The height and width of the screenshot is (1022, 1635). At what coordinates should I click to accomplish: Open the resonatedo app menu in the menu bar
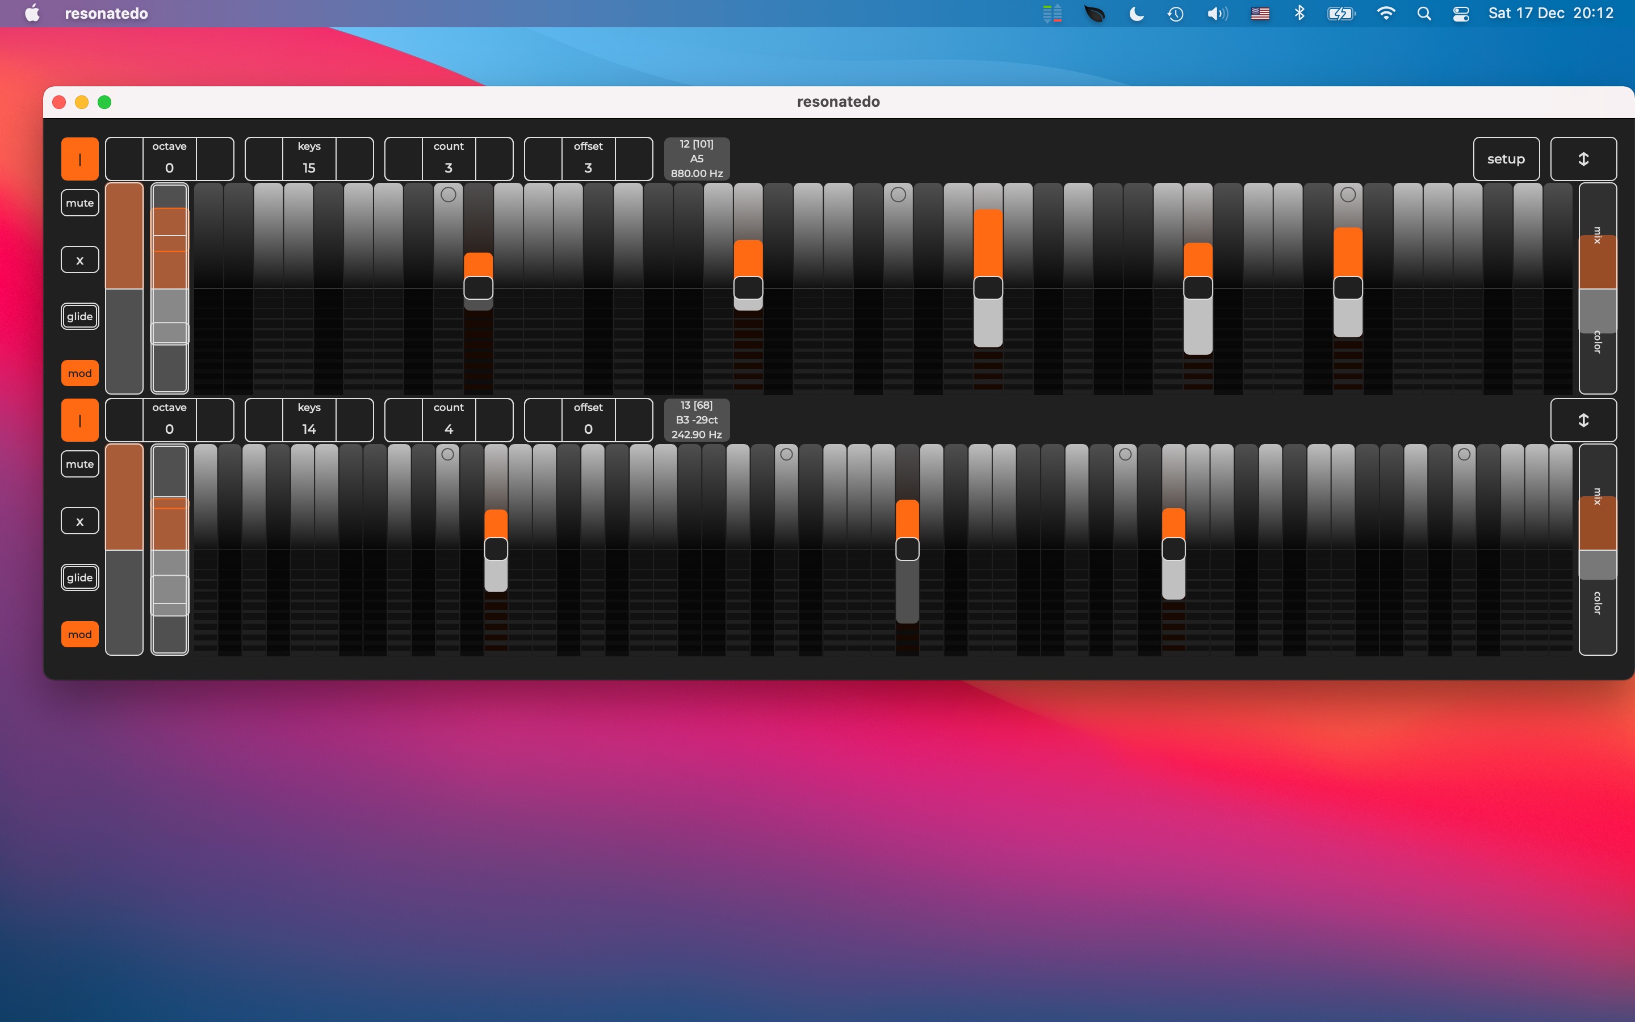click(x=106, y=14)
